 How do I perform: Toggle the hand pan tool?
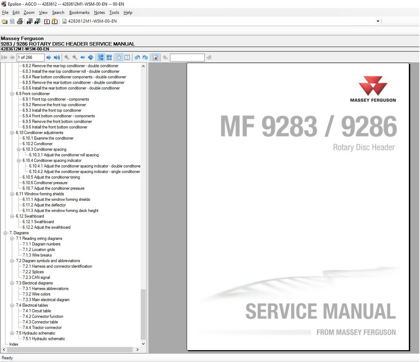(119, 58)
